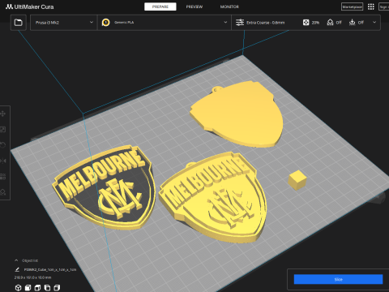
Task: Click the UltiMaker Cura logo
Action: click(30, 6)
